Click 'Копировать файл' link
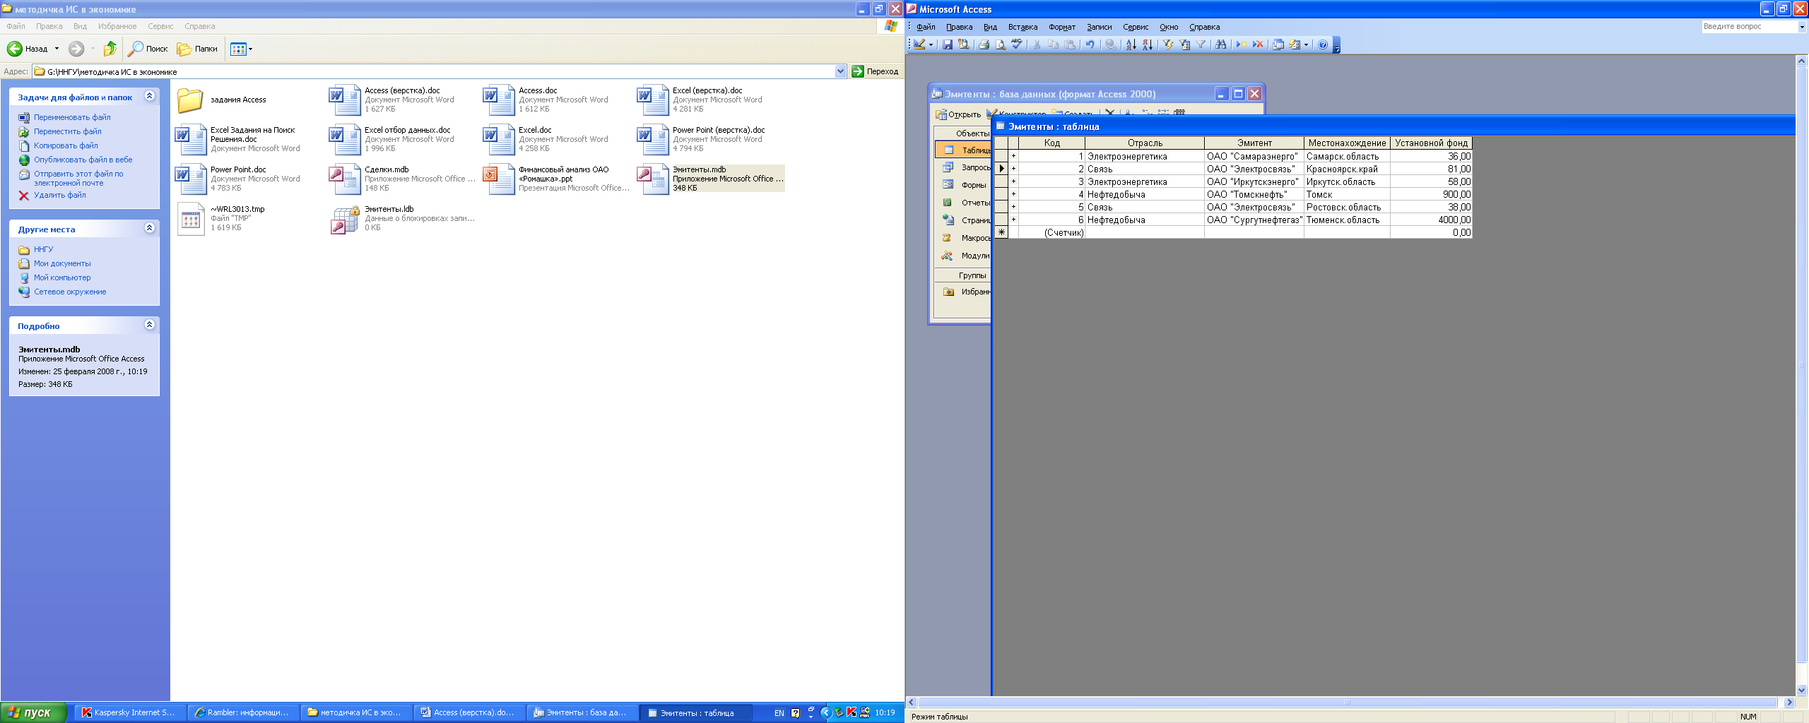 pyautogui.click(x=66, y=145)
